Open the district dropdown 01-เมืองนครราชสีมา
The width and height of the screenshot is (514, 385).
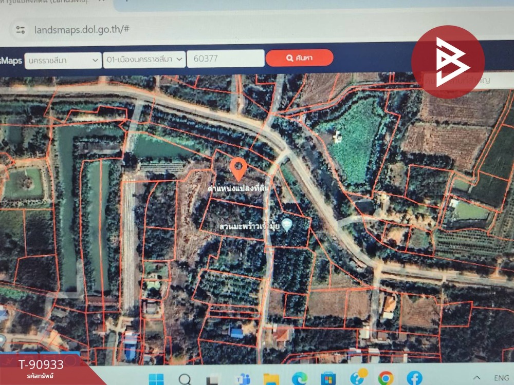coord(144,60)
